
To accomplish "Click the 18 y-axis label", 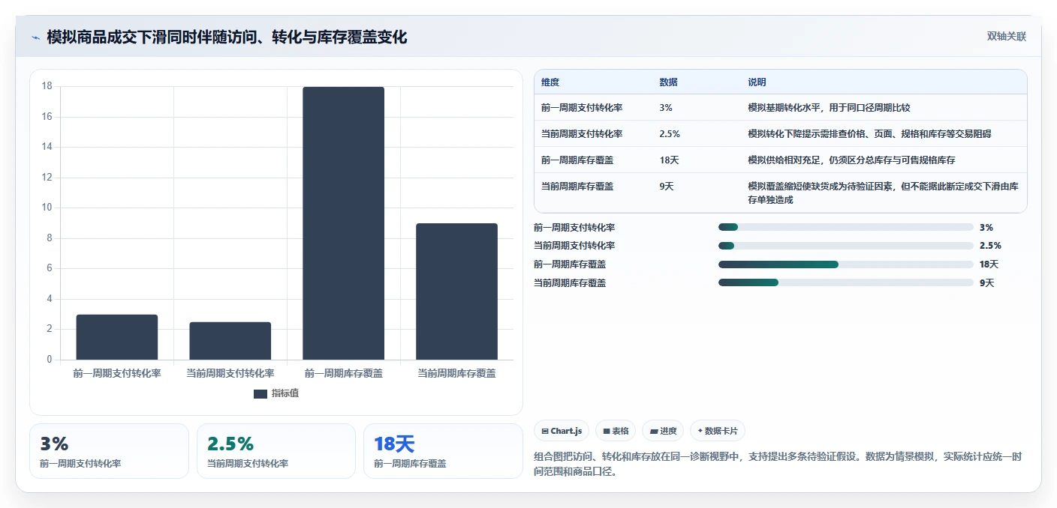I will pos(47,86).
